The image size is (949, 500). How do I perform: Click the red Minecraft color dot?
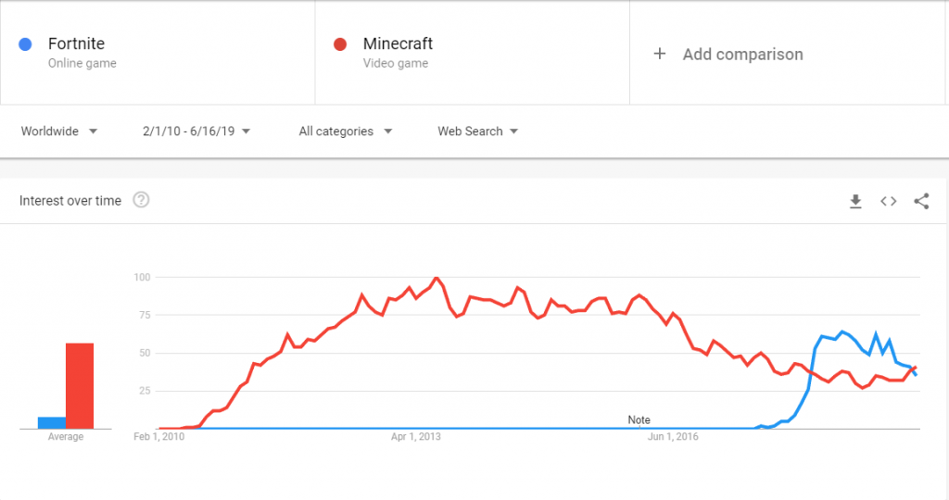point(341,44)
